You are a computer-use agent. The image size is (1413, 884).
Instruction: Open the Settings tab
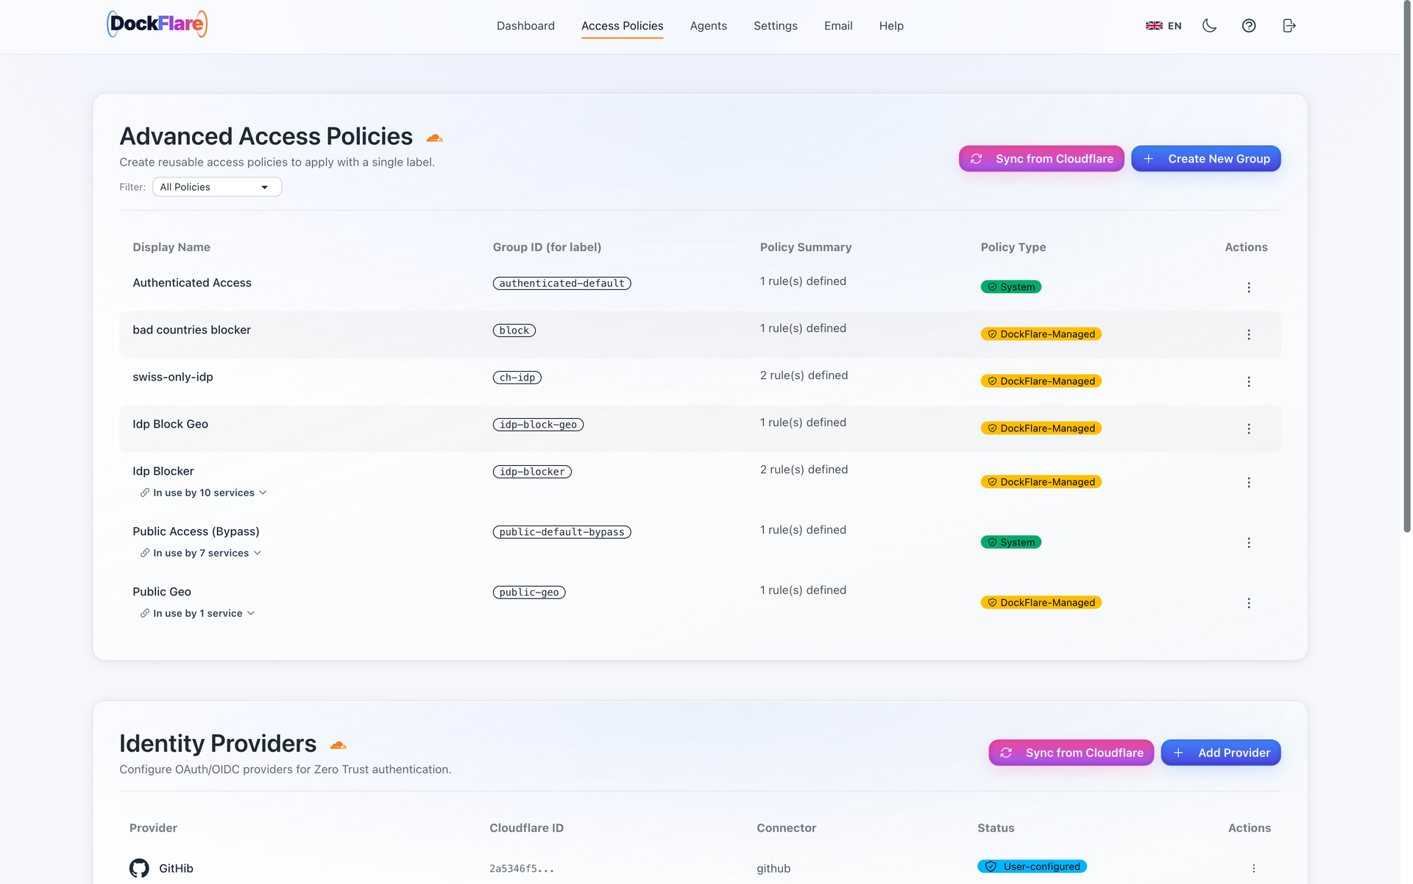pyautogui.click(x=775, y=26)
